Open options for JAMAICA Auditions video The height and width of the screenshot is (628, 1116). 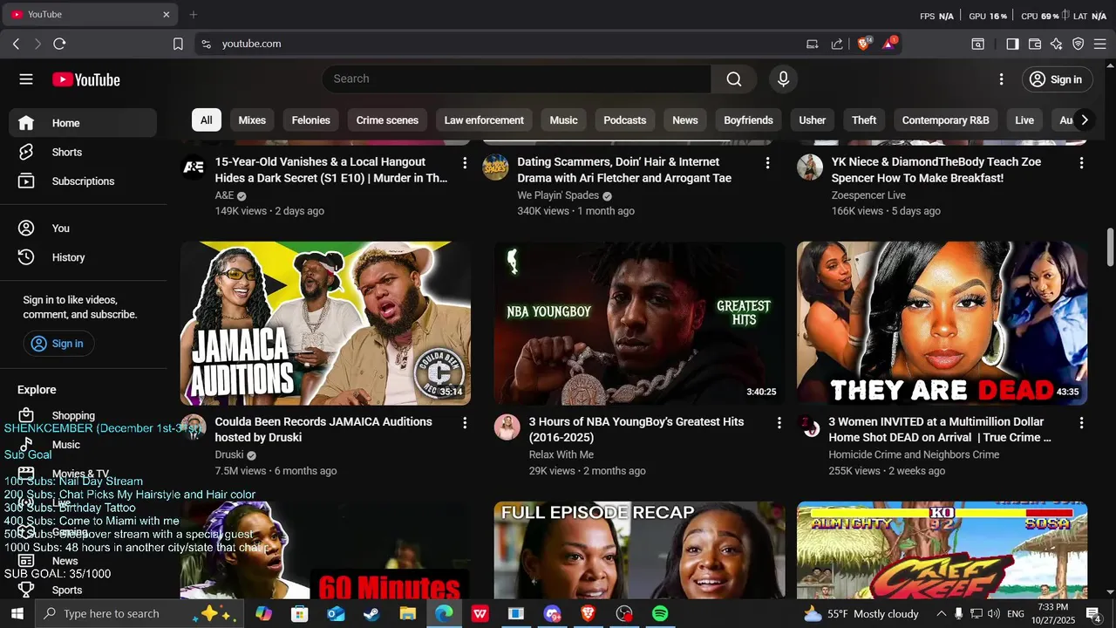pos(465,423)
